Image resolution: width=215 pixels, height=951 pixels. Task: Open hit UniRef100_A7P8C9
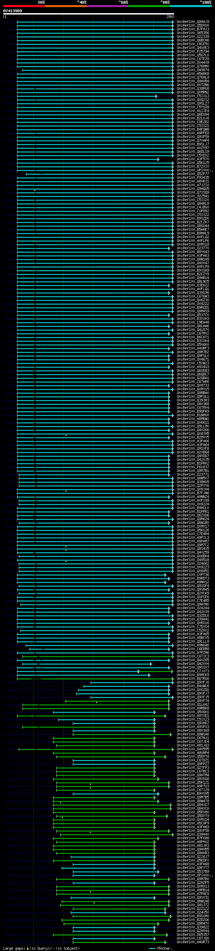pyautogui.click(x=193, y=894)
